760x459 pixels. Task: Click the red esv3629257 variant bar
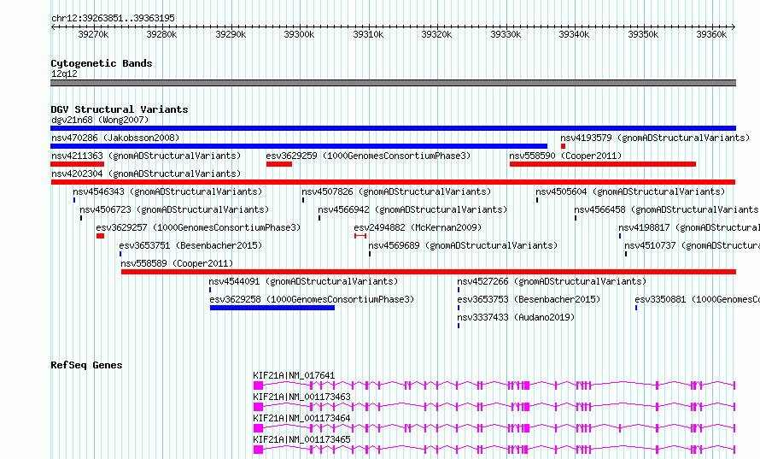click(x=100, y=236)
